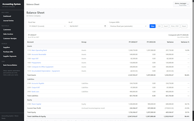Open the Accounts Receivable account link
Image resolution: width=194 pixels, height=121 pixels.
39,54
